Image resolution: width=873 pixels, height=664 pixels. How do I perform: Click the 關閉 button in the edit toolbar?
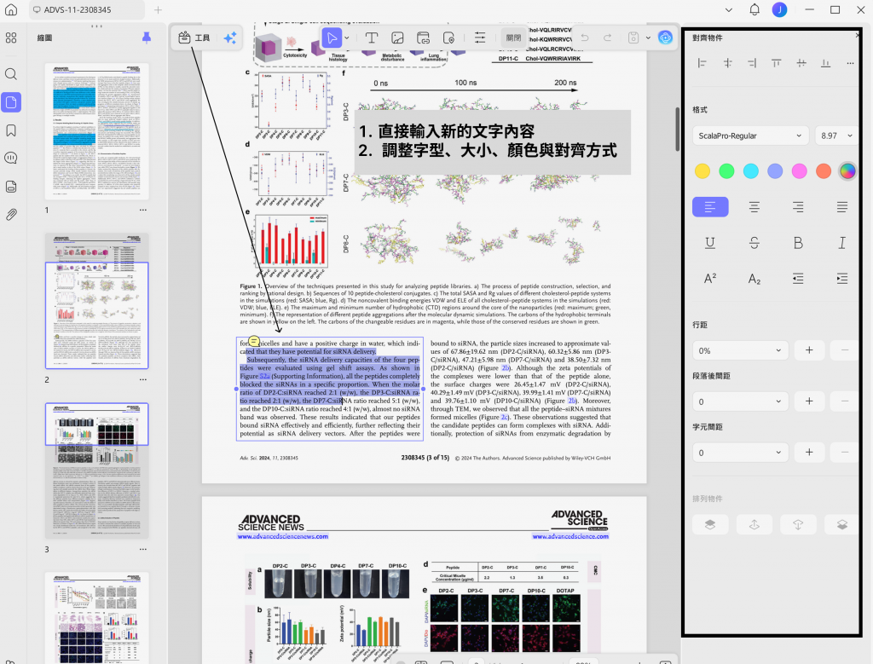tap(513, 38)
